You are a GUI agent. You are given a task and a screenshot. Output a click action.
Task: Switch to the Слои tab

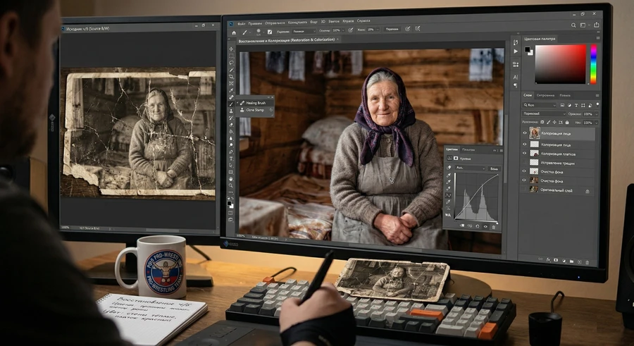(x=528, y=95)
